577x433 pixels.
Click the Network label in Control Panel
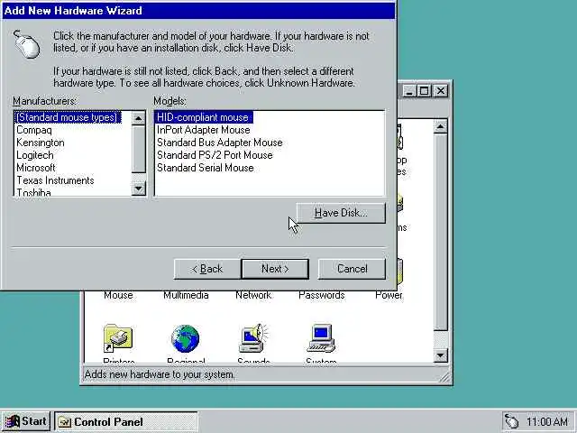click(x=253, y=295)
